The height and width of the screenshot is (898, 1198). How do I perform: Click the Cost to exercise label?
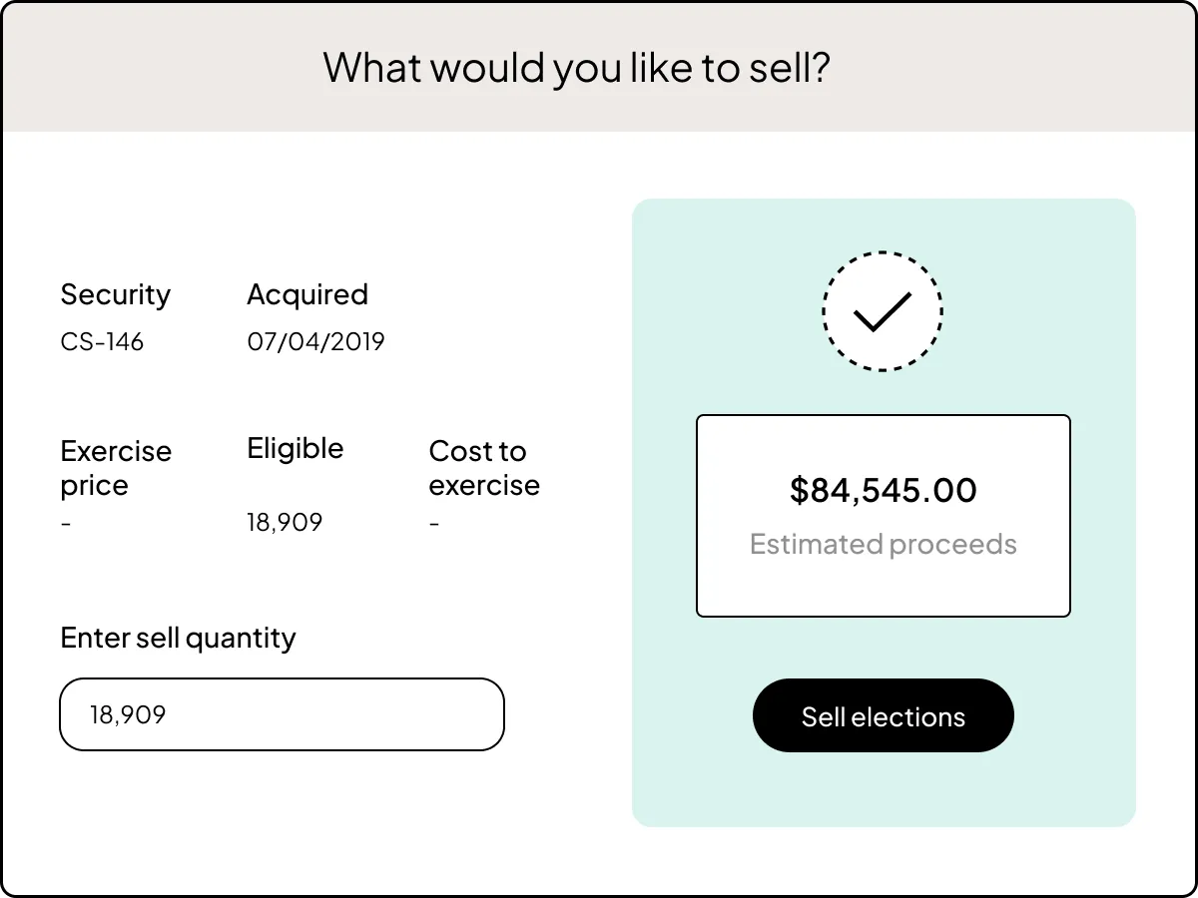click(x=484, y=468)
